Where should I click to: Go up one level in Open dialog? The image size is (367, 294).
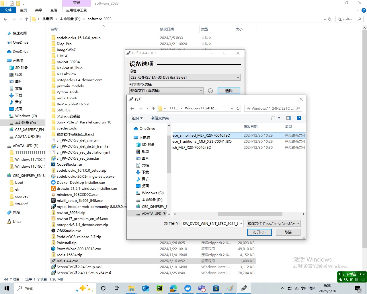pyautogui.click(x=153, y=108)
